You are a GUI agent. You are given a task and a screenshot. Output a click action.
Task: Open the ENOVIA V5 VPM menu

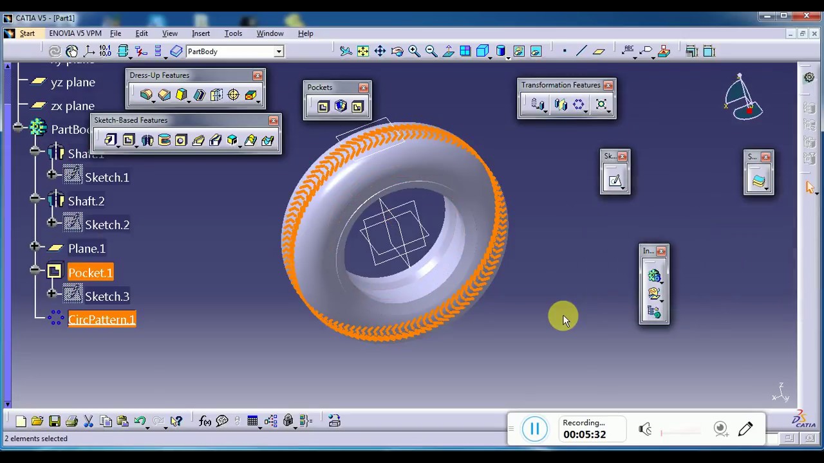click(x=75, y=33)
